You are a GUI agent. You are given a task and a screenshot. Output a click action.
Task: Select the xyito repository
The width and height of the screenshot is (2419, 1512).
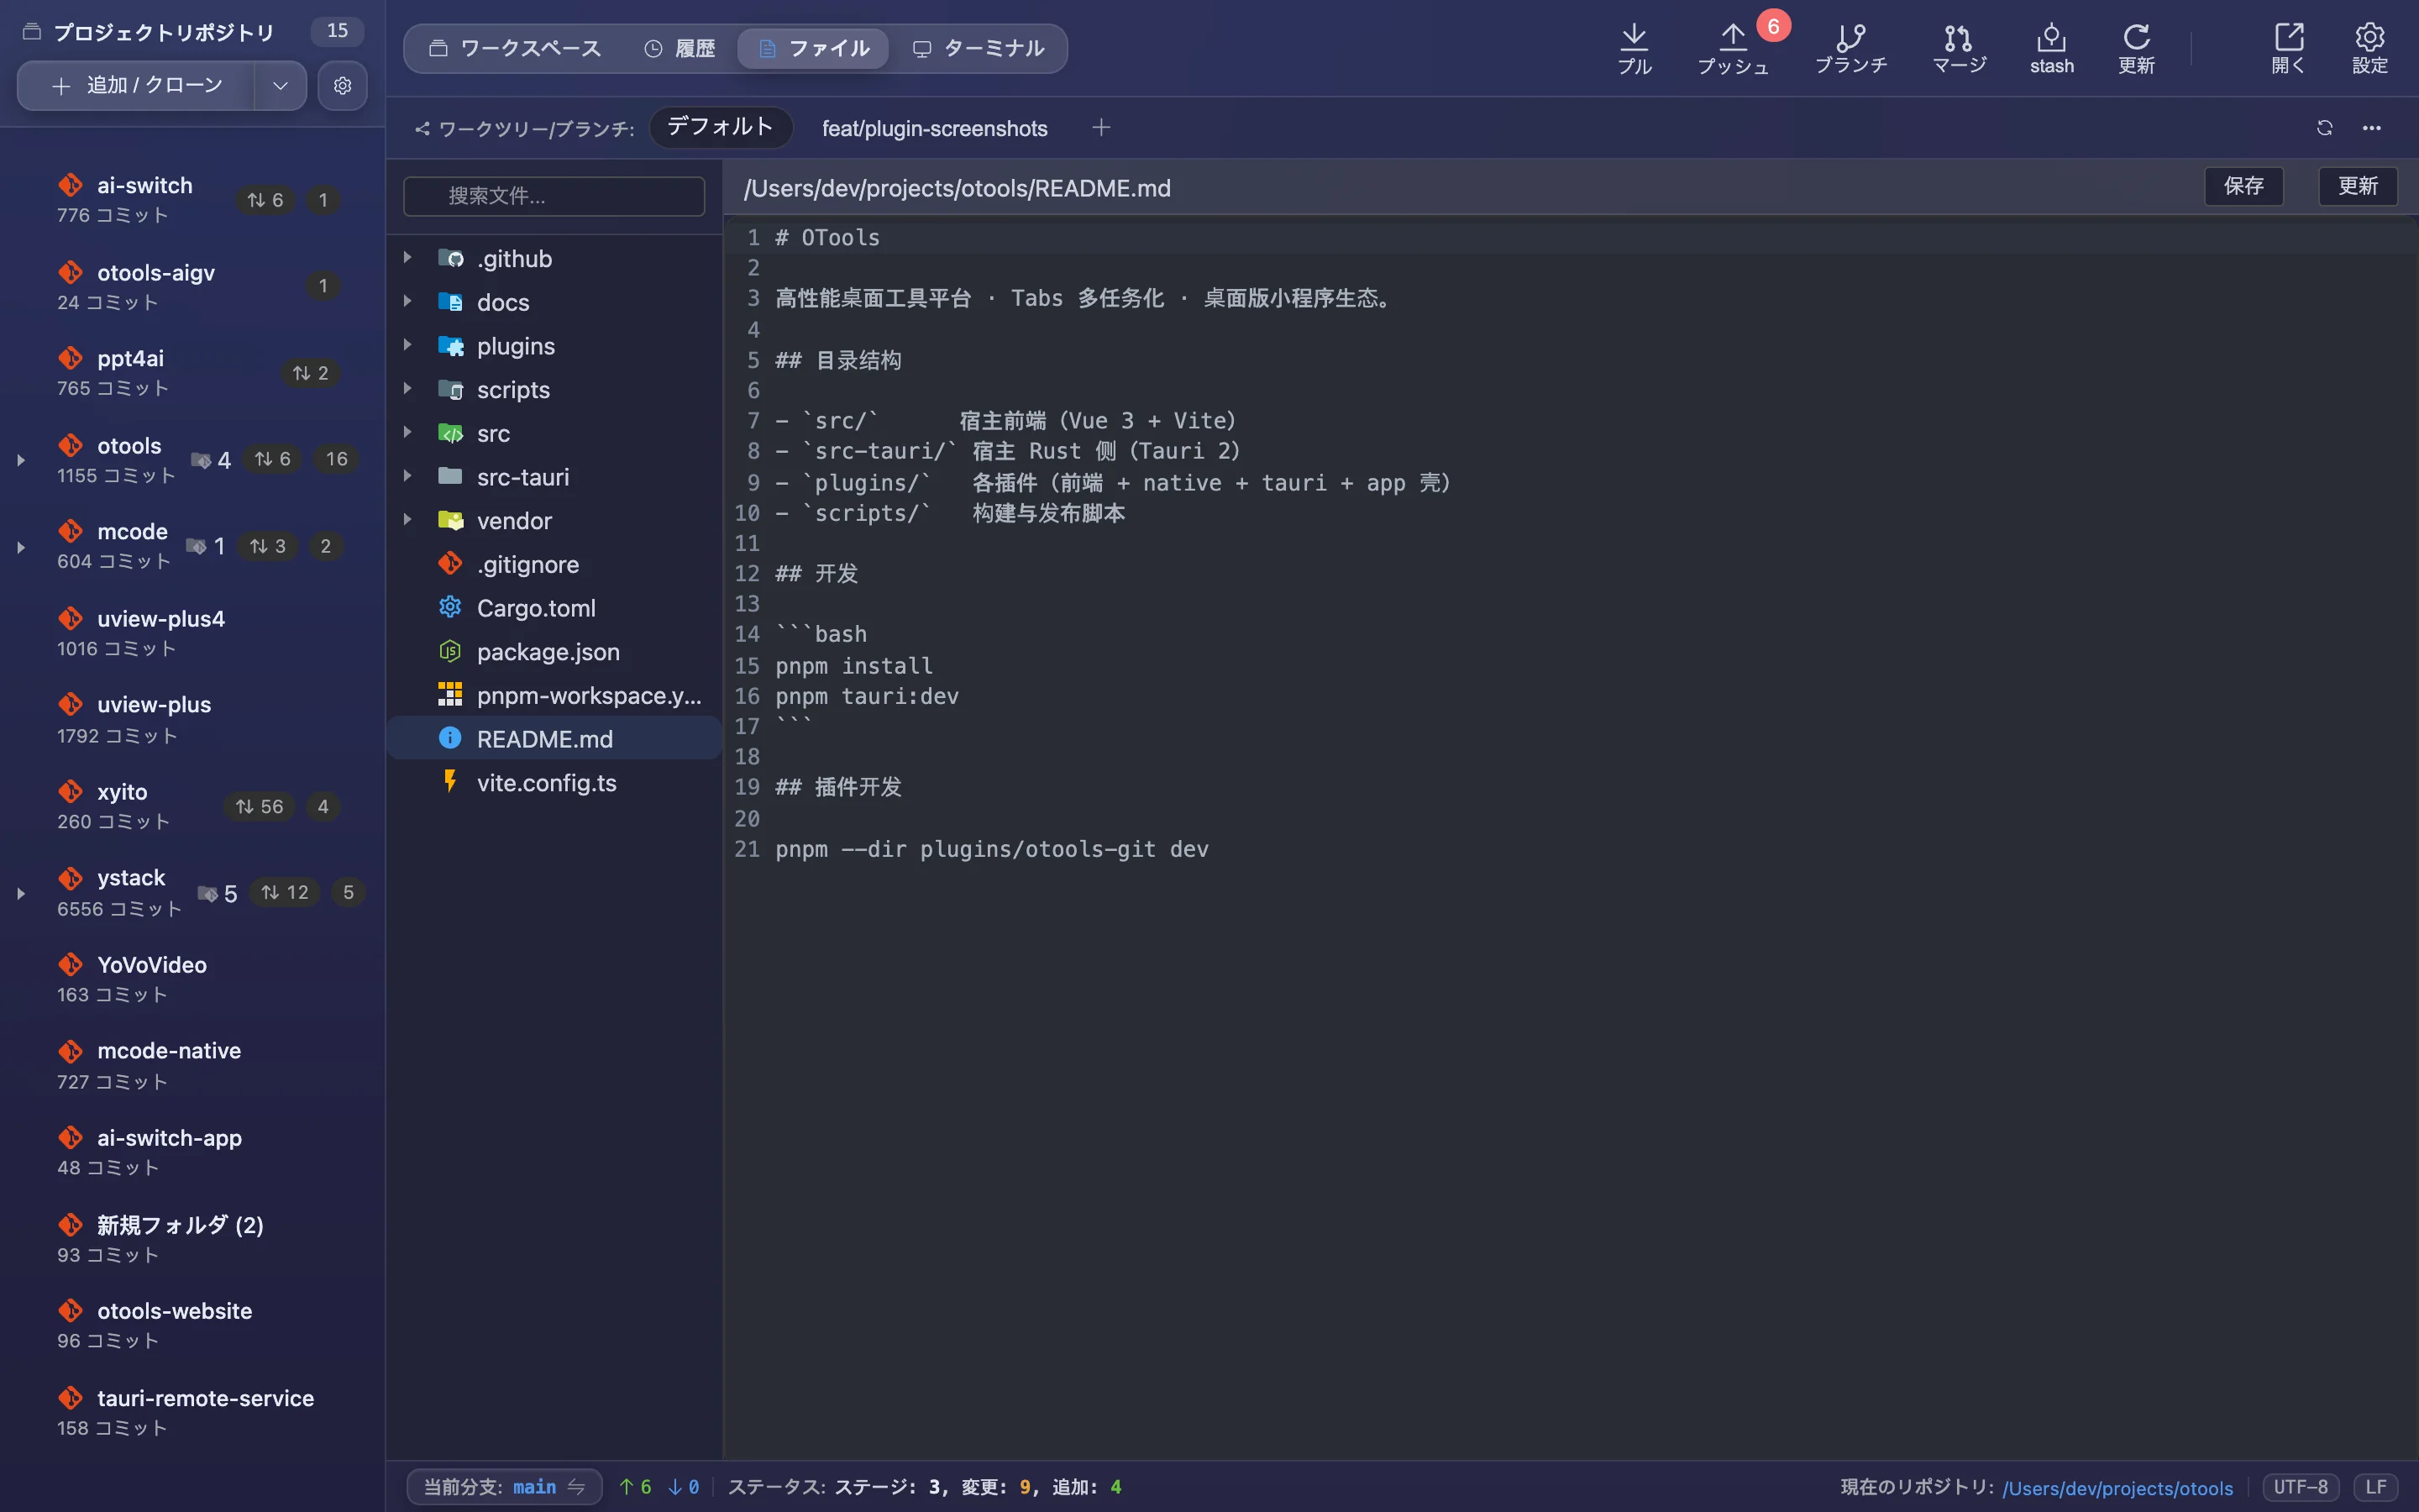point(192,806)
